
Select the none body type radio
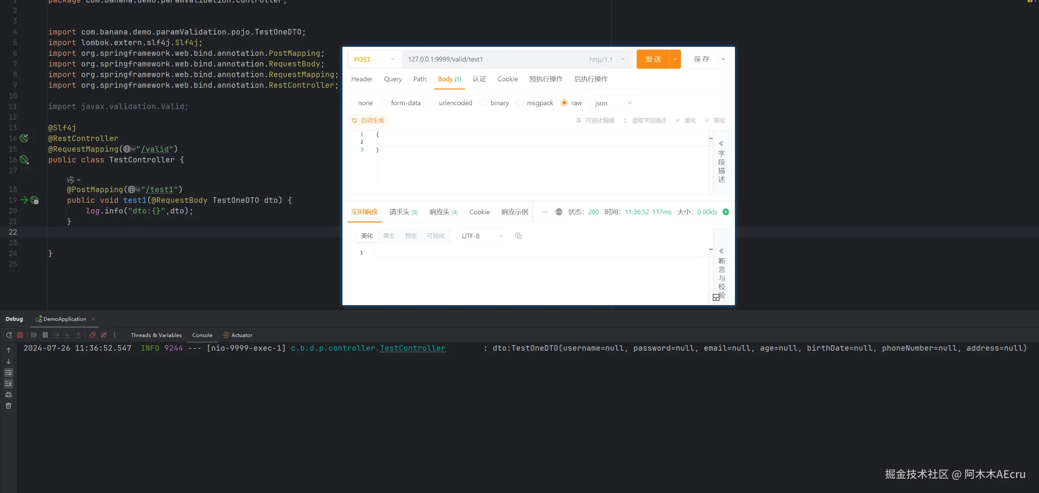click(351, 103)
